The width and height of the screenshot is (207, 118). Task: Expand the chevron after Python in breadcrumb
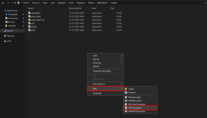point(95,3)
